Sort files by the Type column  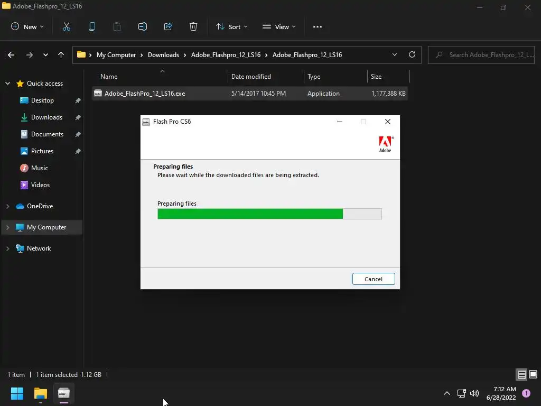tap(335, 77)
